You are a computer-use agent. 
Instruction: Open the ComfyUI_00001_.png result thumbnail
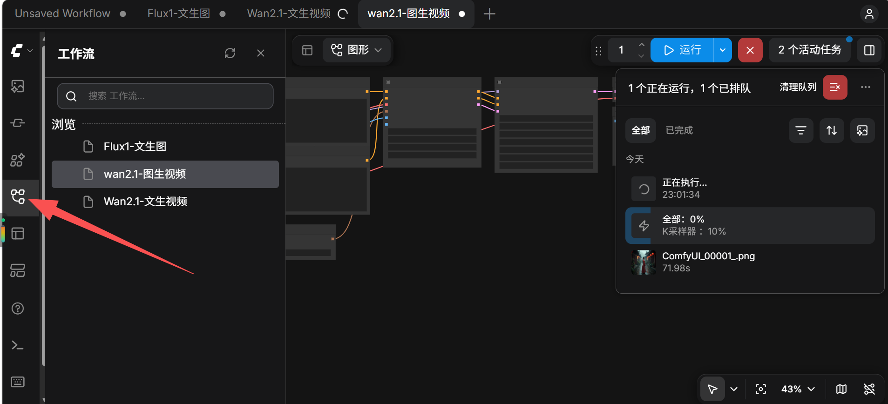coord(644,262)
